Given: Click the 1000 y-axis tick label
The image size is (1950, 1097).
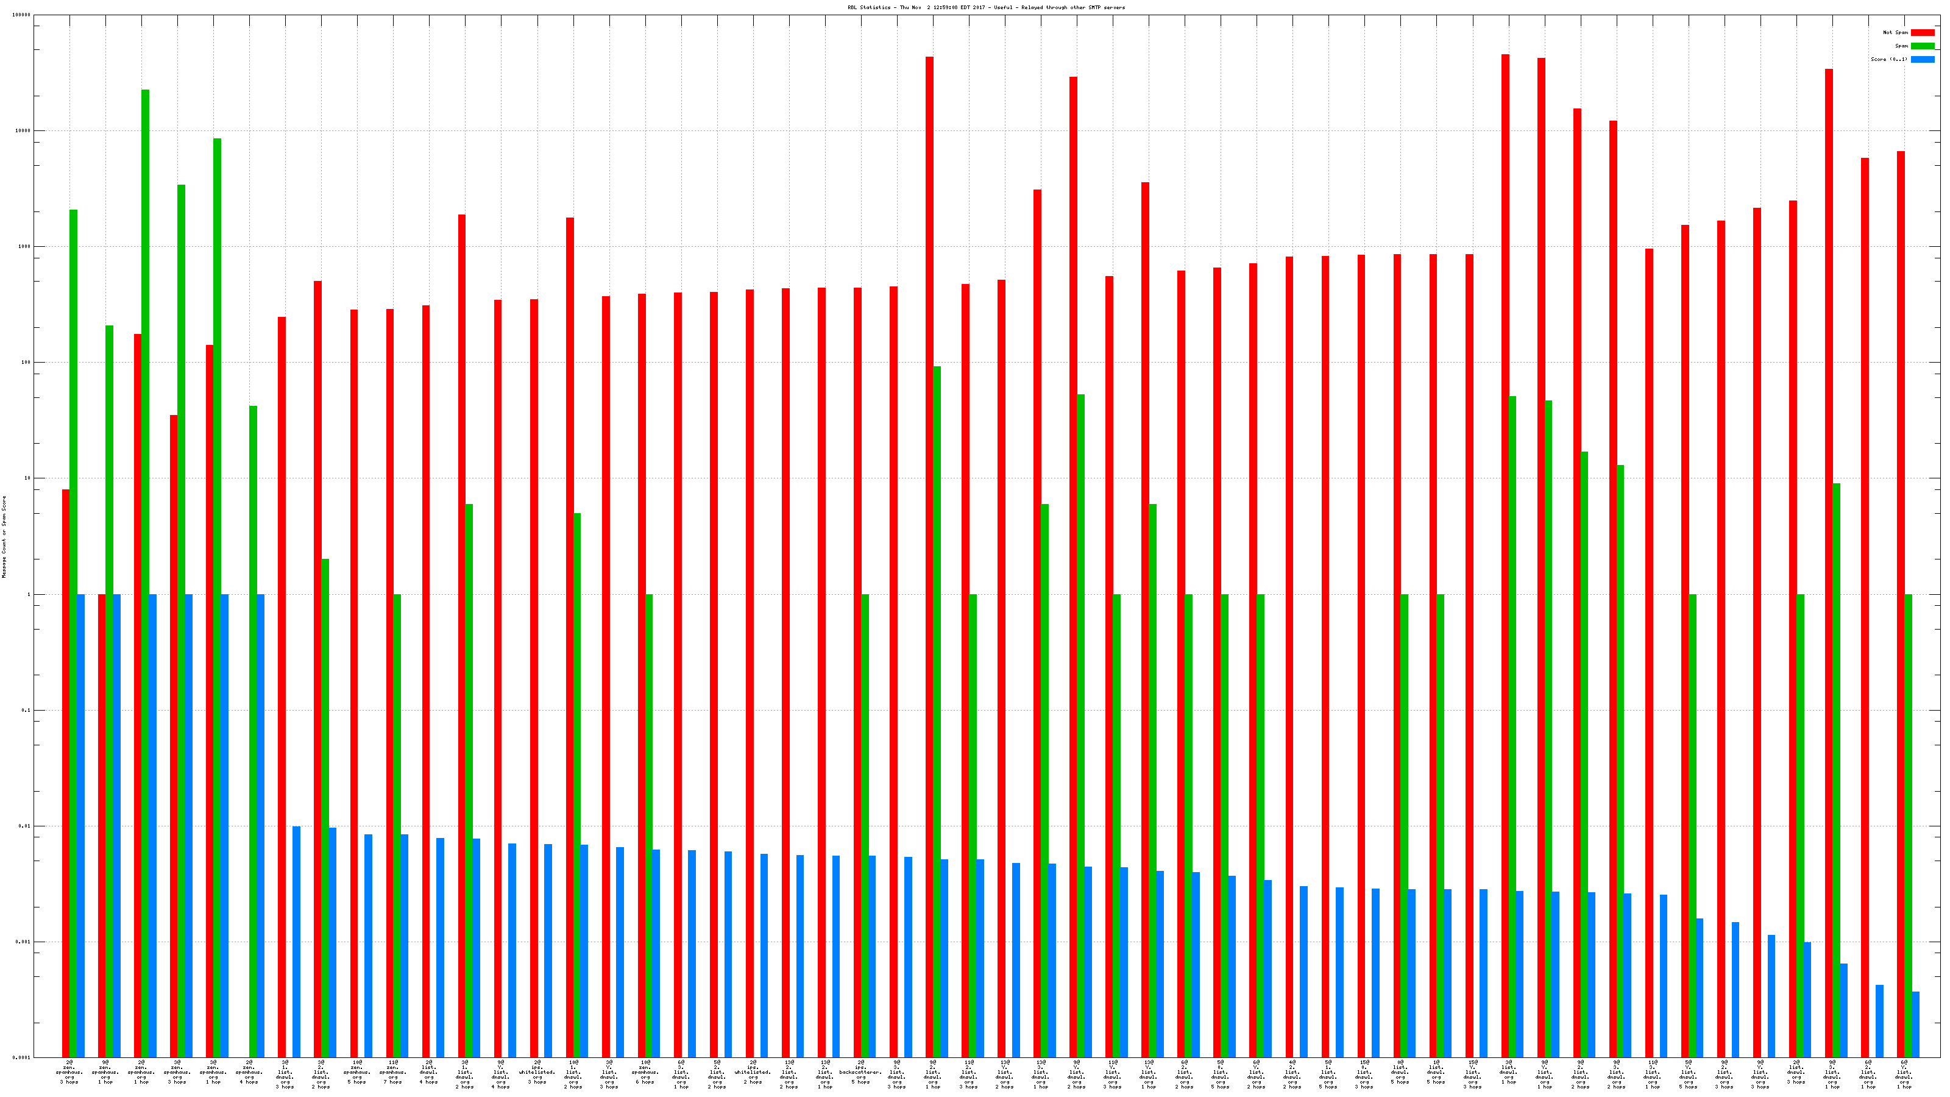Looking at the screenshot, I should tap(25, 247).
